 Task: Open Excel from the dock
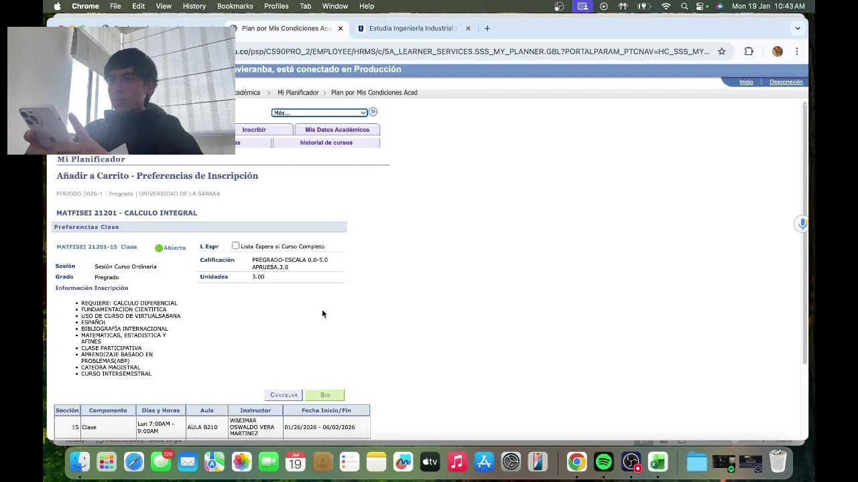pos(658,462)
